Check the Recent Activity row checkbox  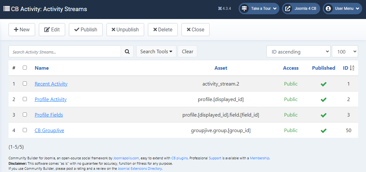tap(25, 84)
